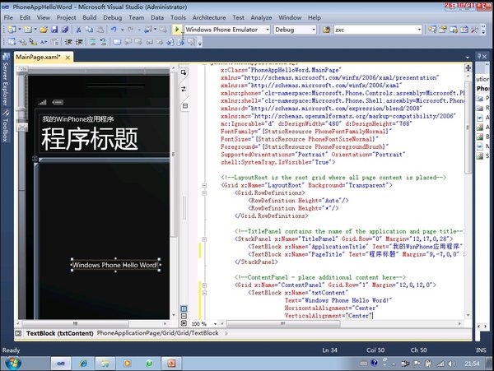Open the Windows Phone Emulator target dropdown
Image resolution: width=494 pixels, height=371 pixels.
[x=267, y=30]
